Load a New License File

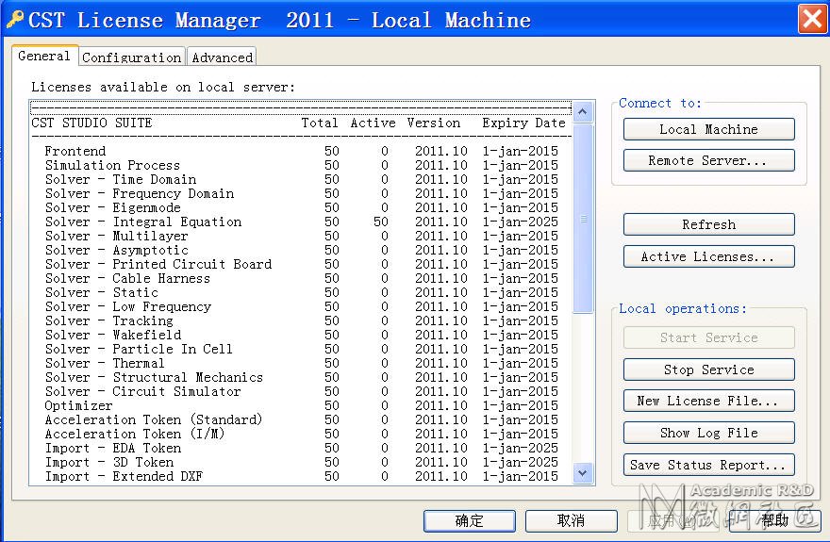pyautogui.click(x=708, y=401)
